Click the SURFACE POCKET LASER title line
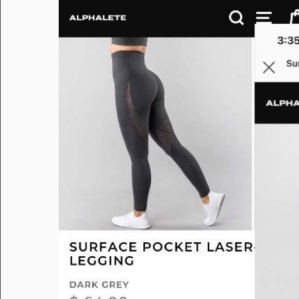The width and height of the screenshot is (299, 299). [162, 247]
